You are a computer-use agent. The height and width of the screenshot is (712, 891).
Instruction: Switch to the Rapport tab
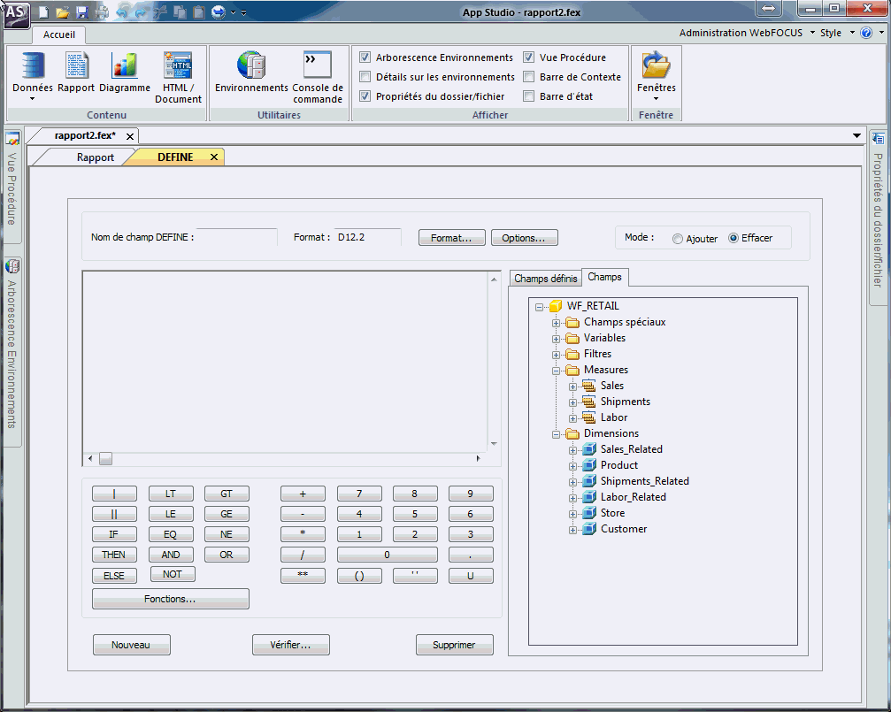coord(95,157)
